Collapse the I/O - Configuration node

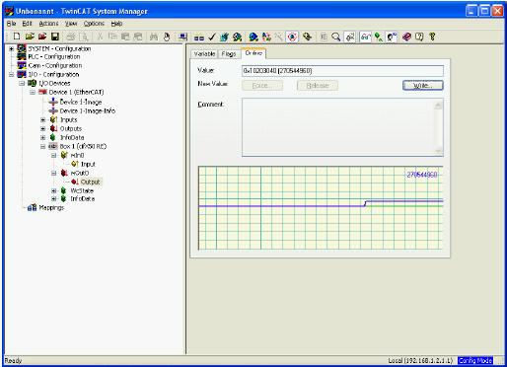point(11,75)
